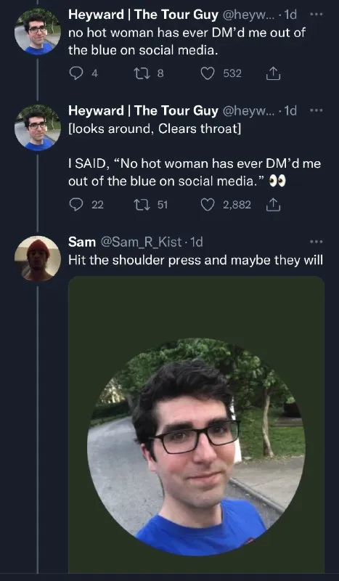The height and width of the screenshot is (581, 339).
Task: Open more options on the first tweet
Action: point(316,15)
